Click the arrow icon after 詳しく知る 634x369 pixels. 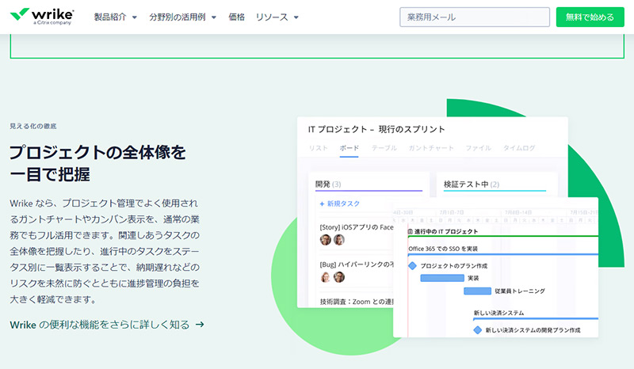pos(200,325)
